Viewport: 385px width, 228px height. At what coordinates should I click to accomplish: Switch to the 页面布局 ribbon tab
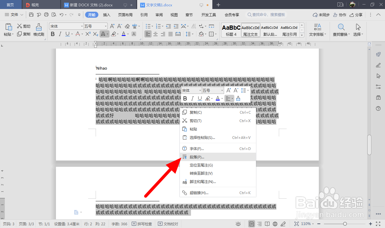click(x=125, y=15)
